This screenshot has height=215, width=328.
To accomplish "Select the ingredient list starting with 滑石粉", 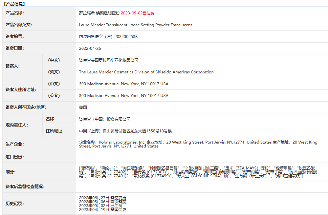I will tap(198, 172).
